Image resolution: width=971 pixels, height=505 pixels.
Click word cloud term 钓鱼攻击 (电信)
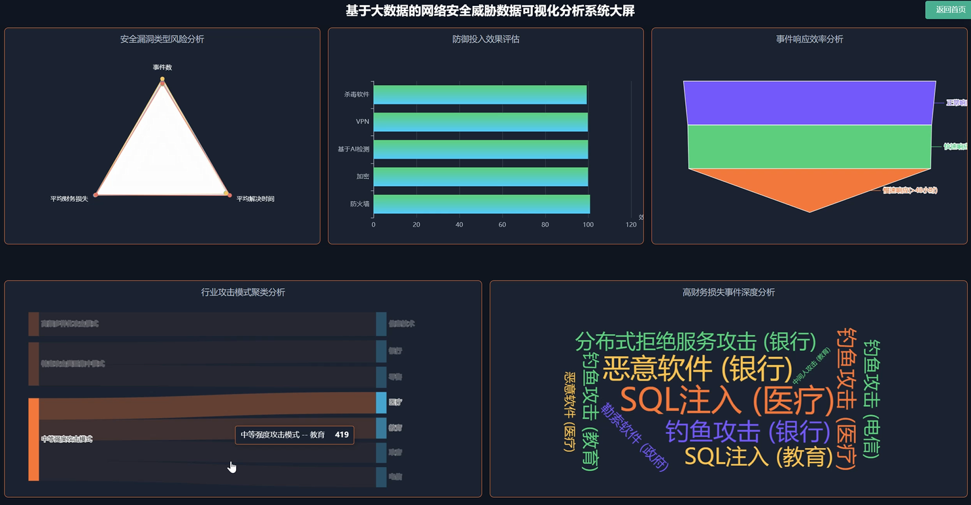coord(872,399)
